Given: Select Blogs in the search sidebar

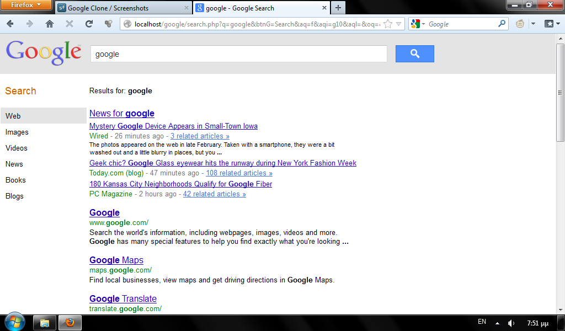Looking at the screenshot, I should [14, 196].
